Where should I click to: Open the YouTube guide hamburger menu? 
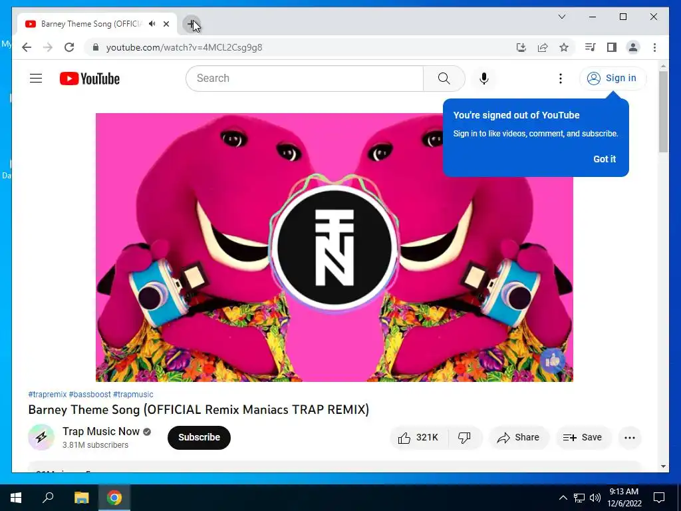point(36,79)
